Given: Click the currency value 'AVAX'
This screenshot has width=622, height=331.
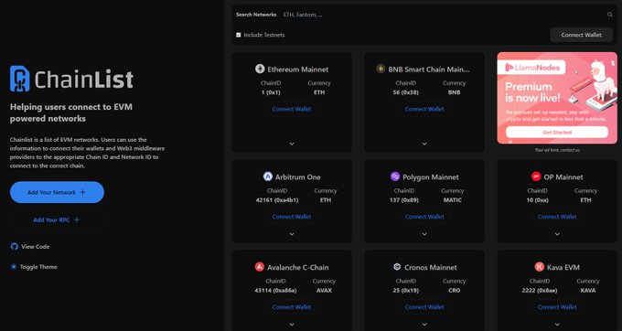Looking at the screenshot, I should coord(324,291).
